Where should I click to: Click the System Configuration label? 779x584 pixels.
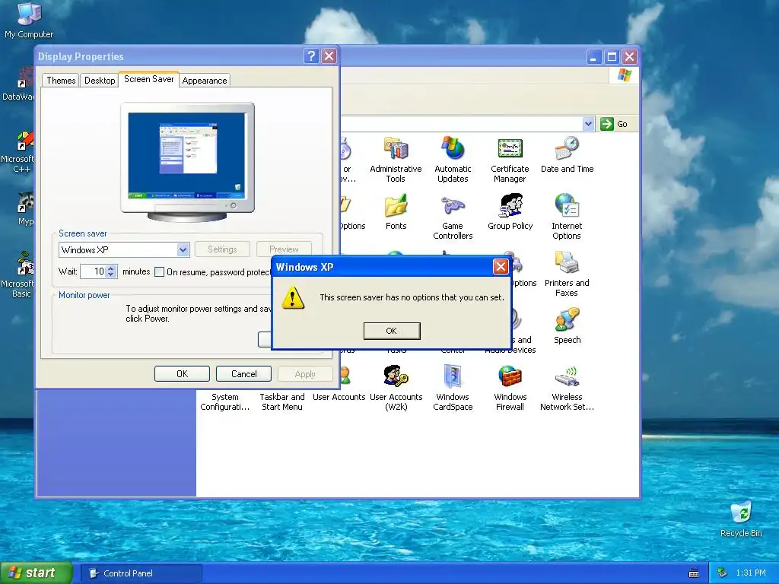225,401
